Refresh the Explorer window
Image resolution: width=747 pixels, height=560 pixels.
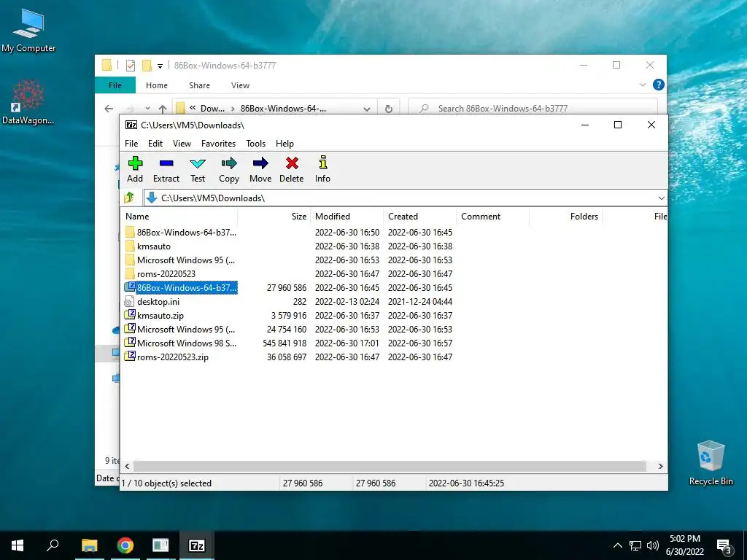coord(389,109)
